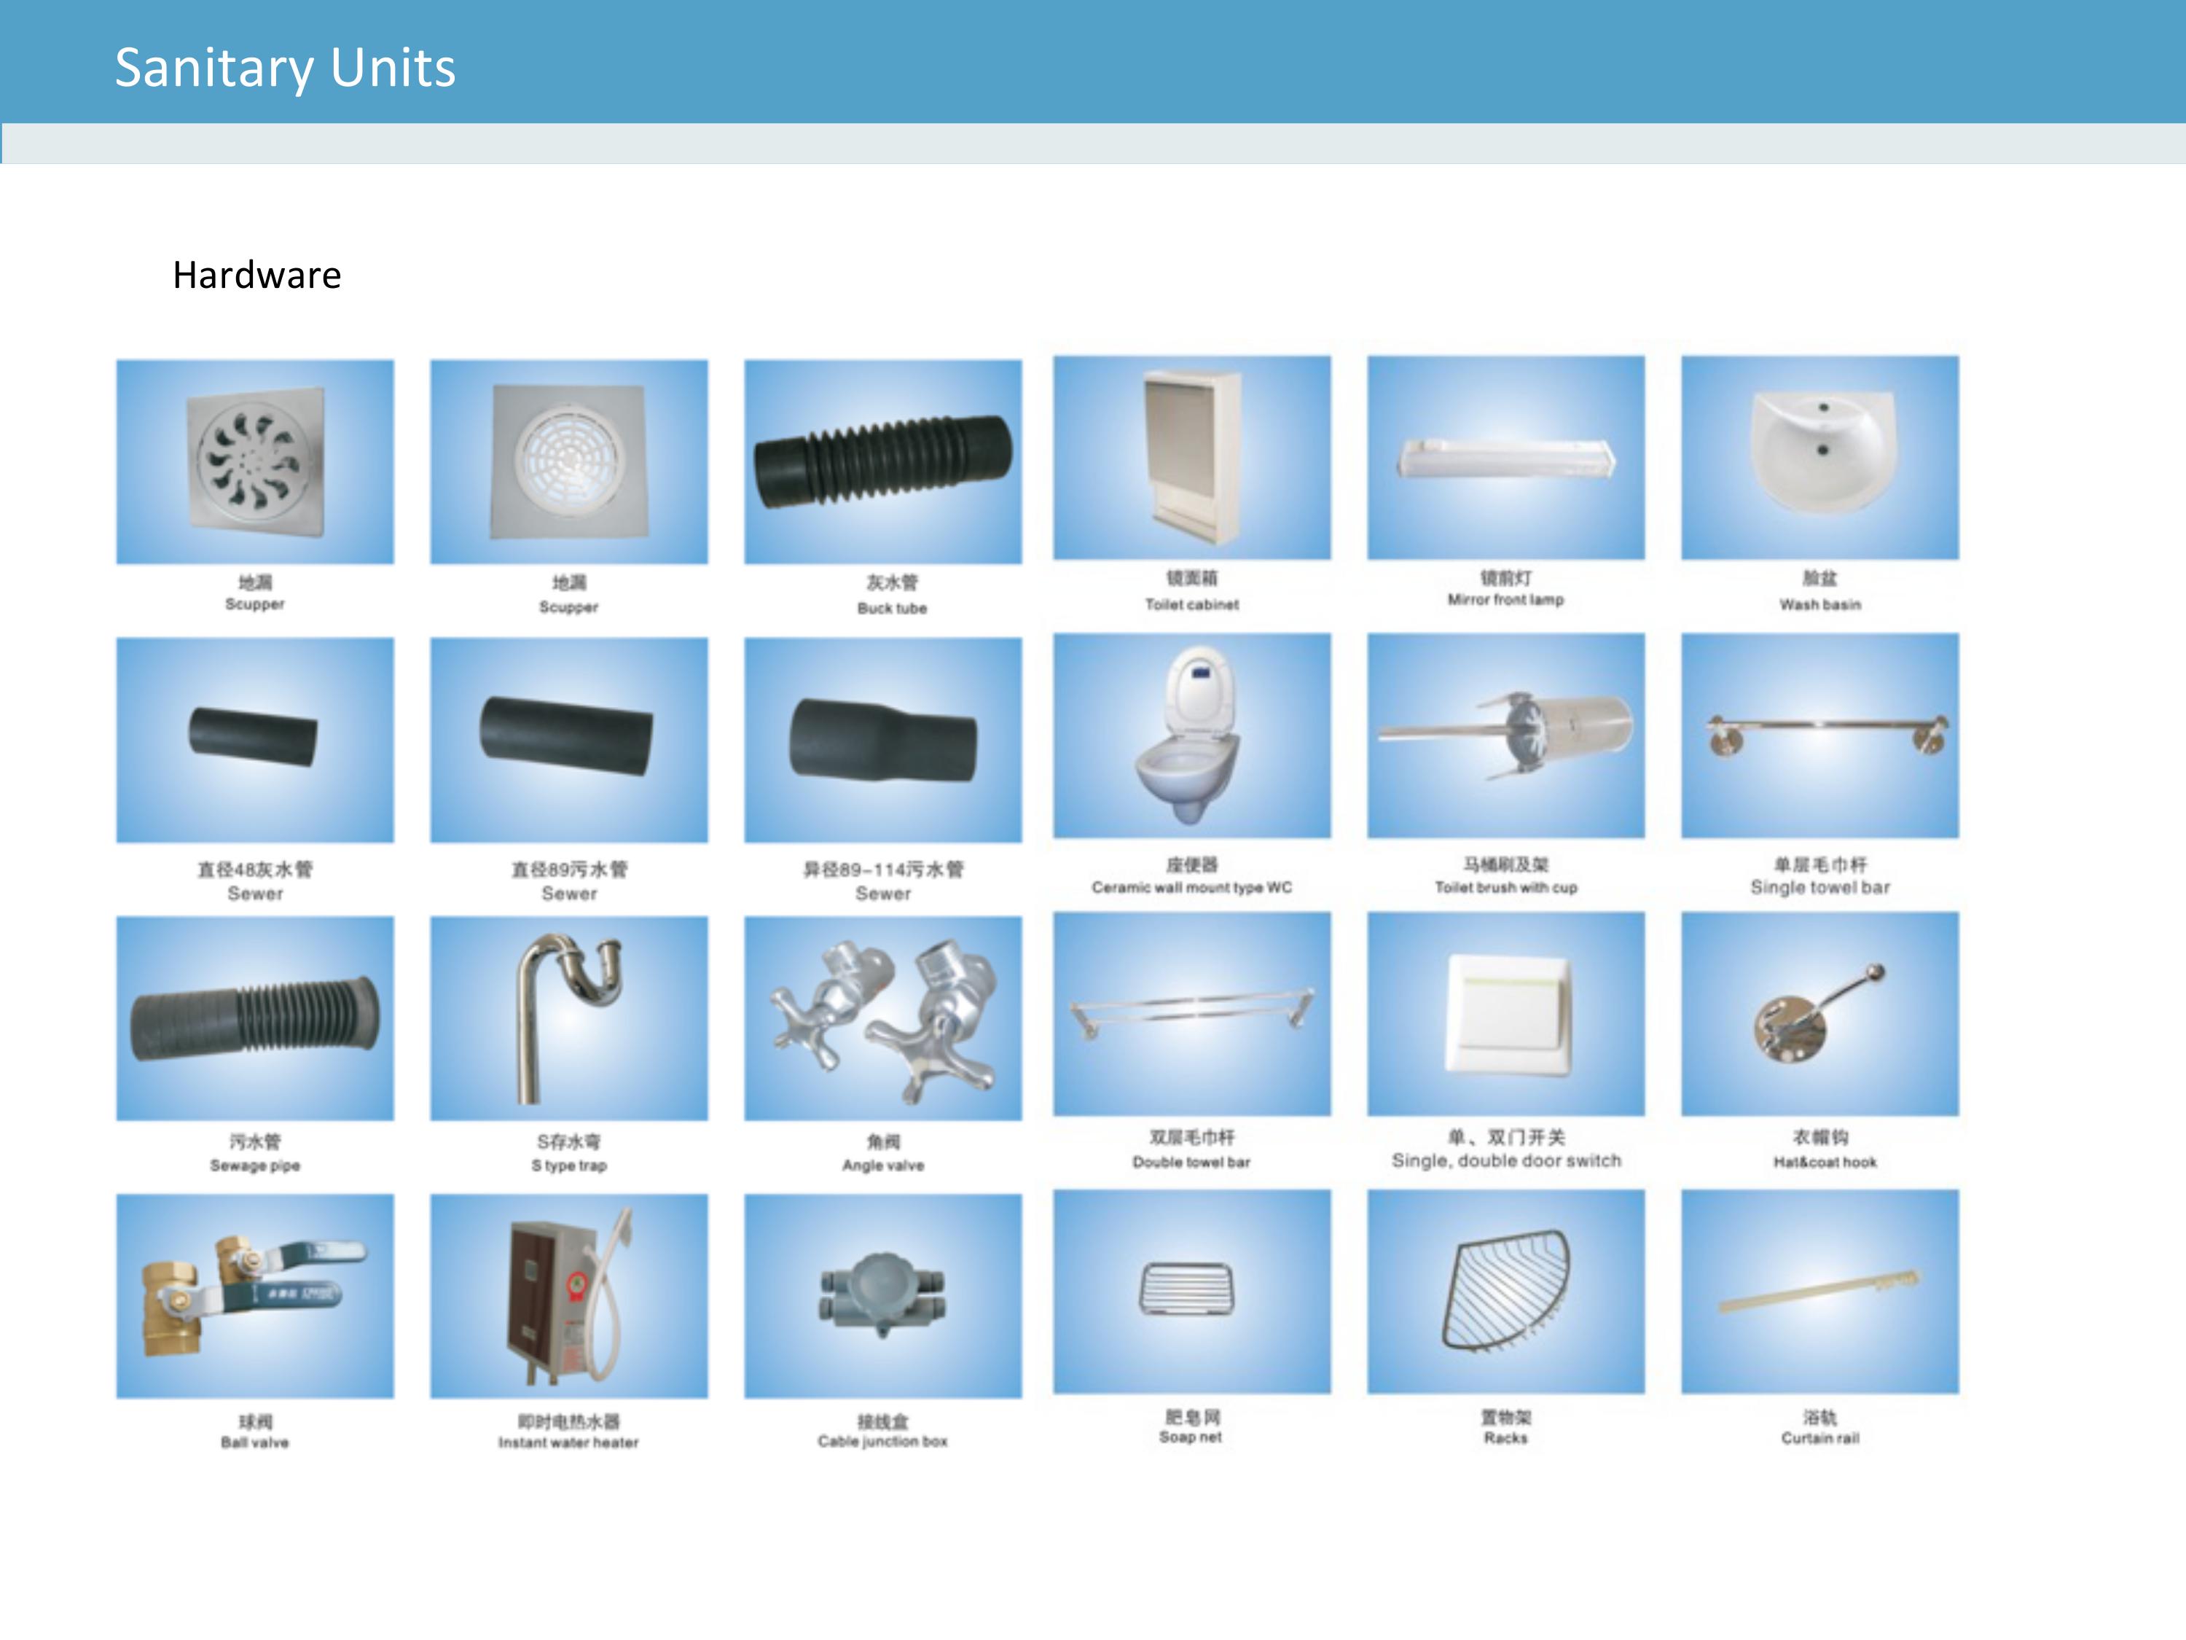Select the "S type trap" label
The width and height of the screenshot is (2186, 1640).
[569, 1165]
